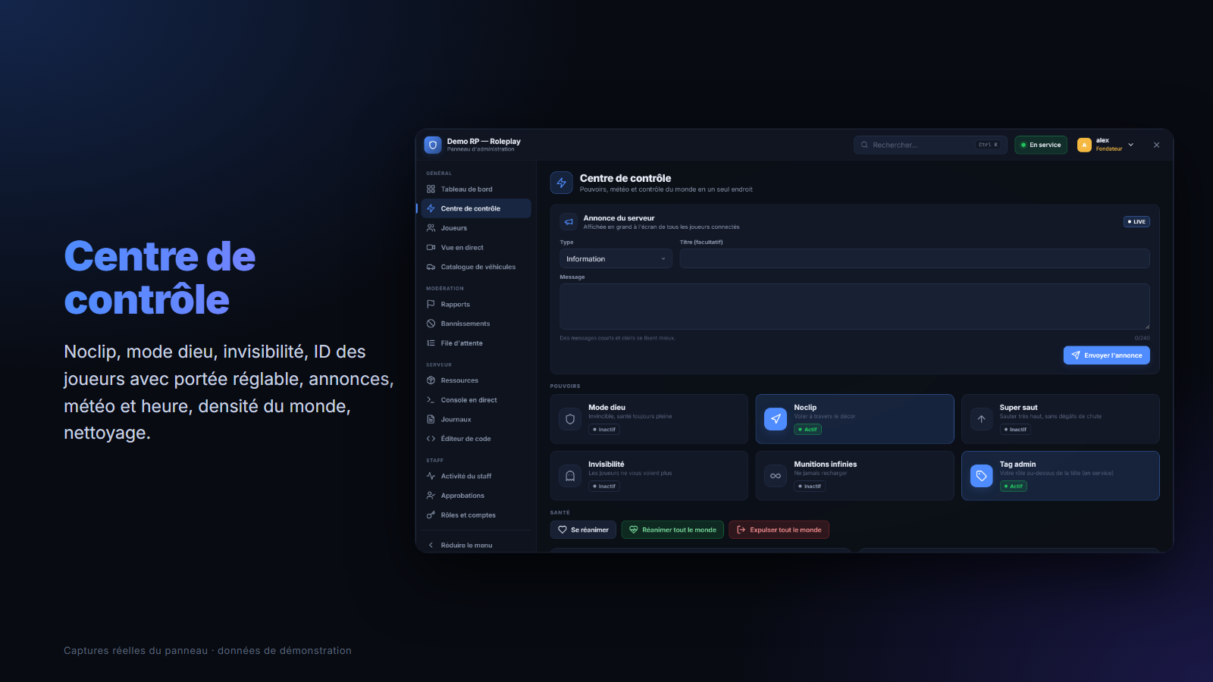Toggle the Mode dieu Inactif status
The width and height of the screenshot is (1213, 682).
coord(604,430)
